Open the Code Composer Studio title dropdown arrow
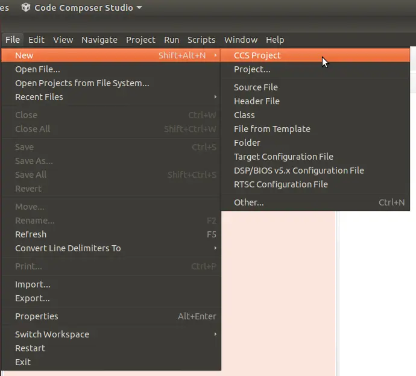416x376 pixels. (x=139, y=7)
